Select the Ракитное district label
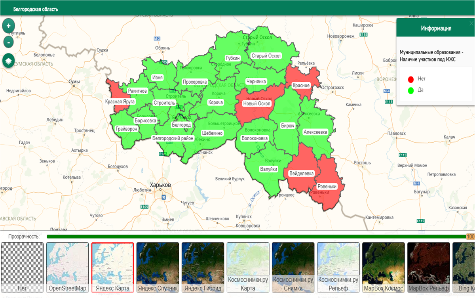 (137, 91)
